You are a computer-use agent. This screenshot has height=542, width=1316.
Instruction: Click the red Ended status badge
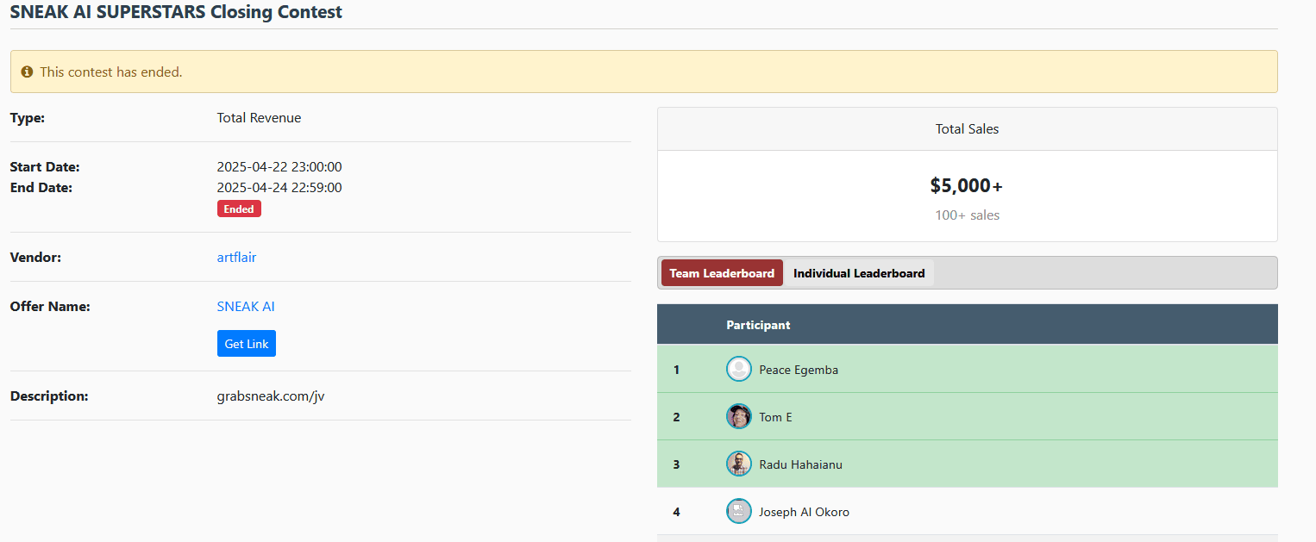(239, 209)
